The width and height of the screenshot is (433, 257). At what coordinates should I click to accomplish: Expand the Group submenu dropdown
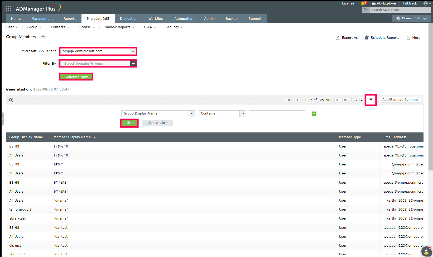pyautogui.click(x=34, y=27)
